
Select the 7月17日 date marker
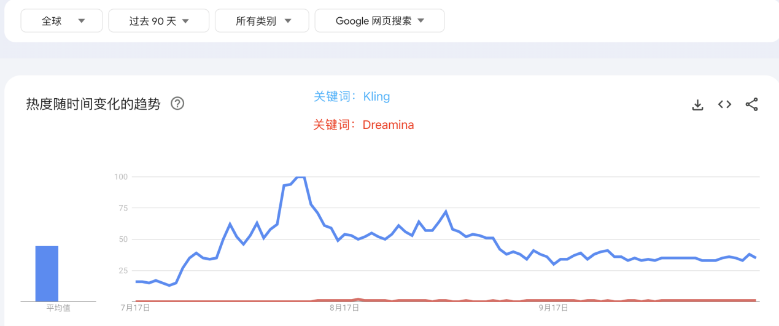(x=136, y=307)
